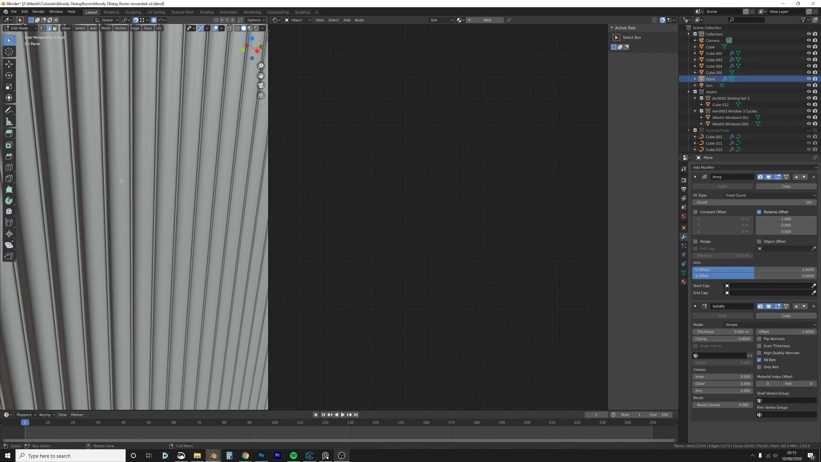Click the Array Count field showing 107
Screen dimensions: 821x462
pyautogui.click(x=754, y=202)
